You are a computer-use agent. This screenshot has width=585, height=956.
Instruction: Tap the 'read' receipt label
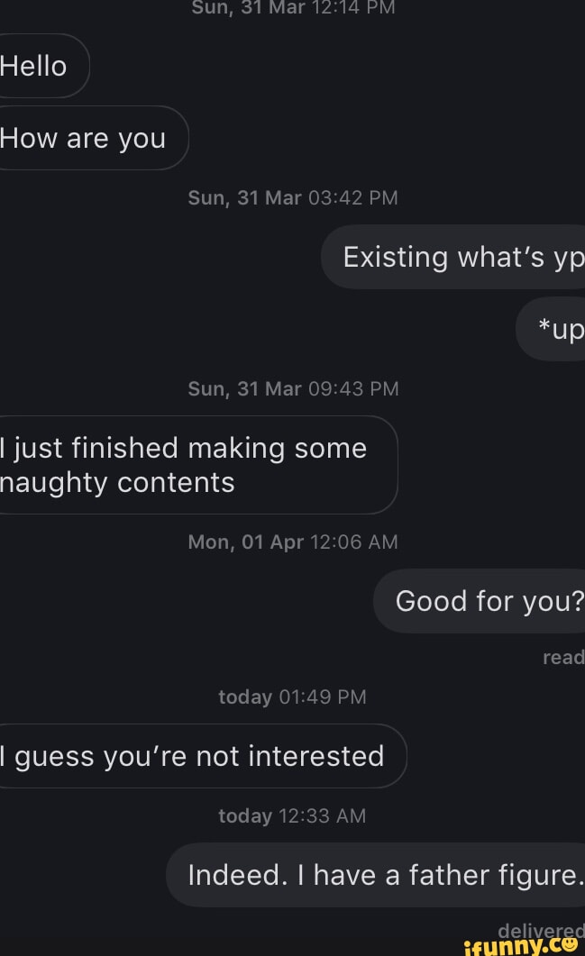[563, 658]
